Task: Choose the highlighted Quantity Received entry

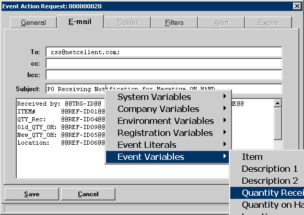Action: tap(267, 193)
